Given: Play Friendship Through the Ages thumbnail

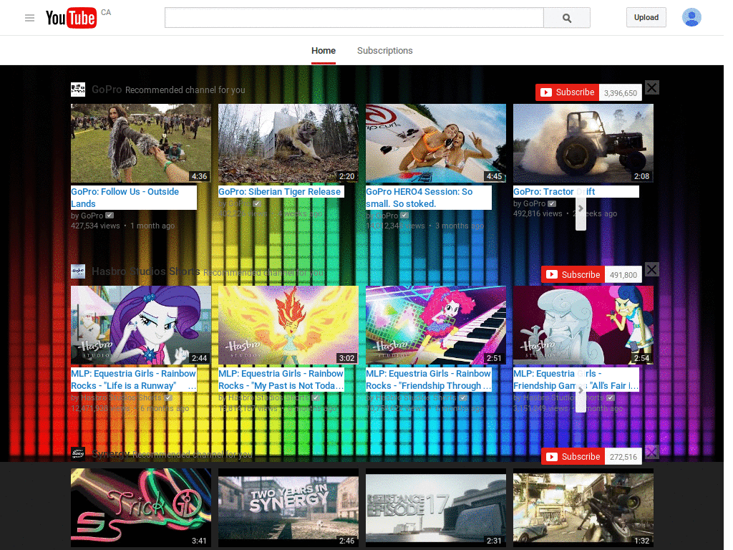Looking at the screenshot, I should (436, 325).
